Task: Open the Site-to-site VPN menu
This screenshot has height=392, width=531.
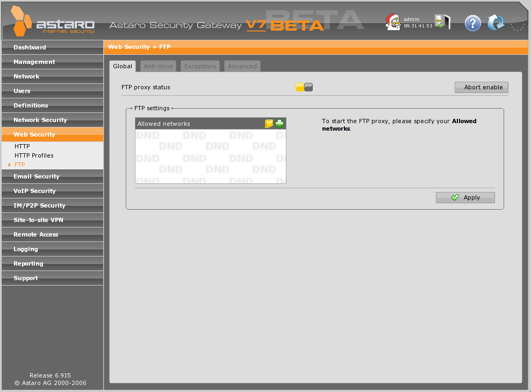Action: pyautogui.click(x=53, y=220)
